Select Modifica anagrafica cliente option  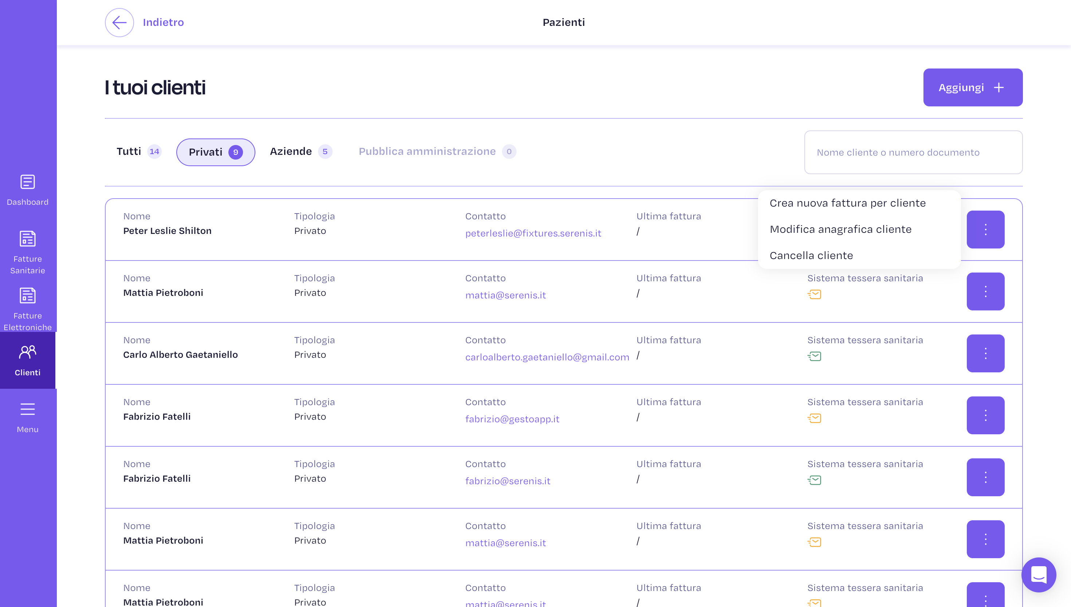click(x=840, y=229)
